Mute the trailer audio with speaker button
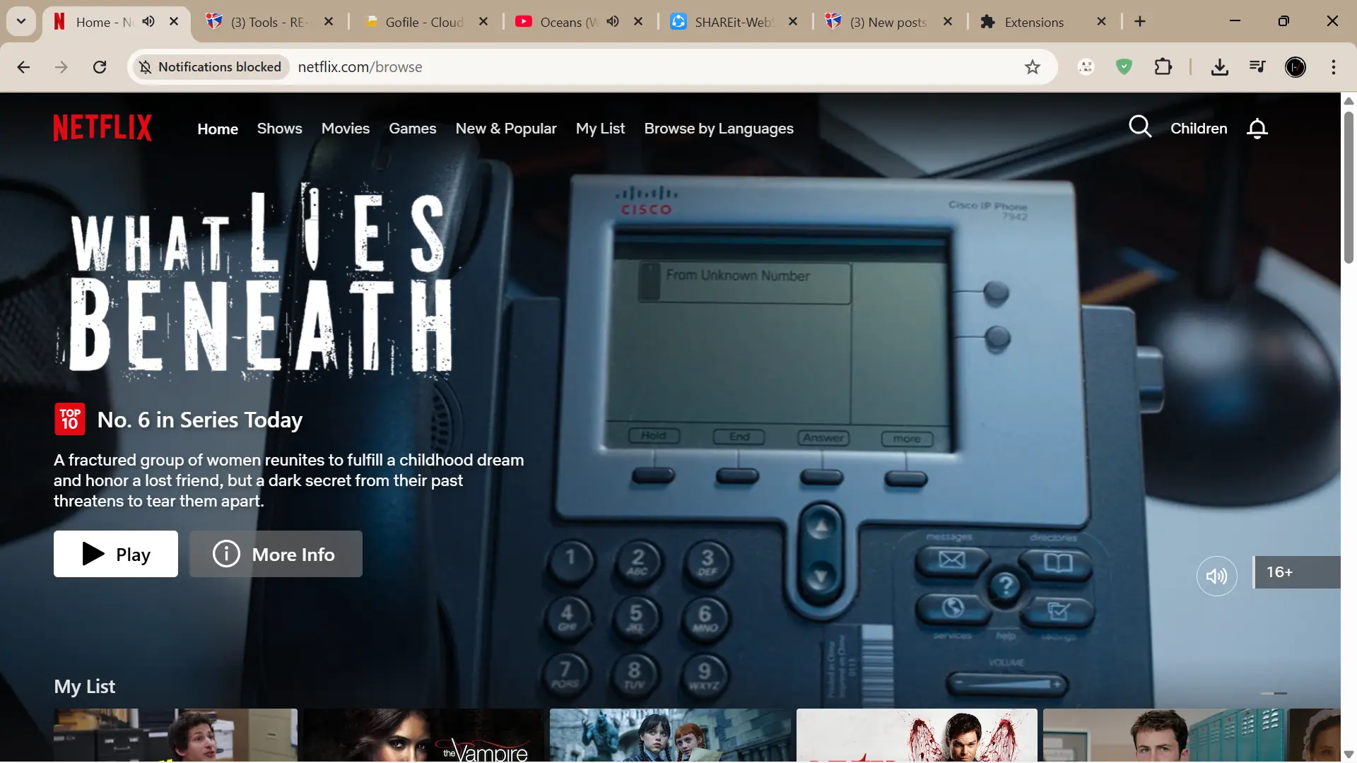Screen dimensions: 1357x763 [x=1216, y=576]
